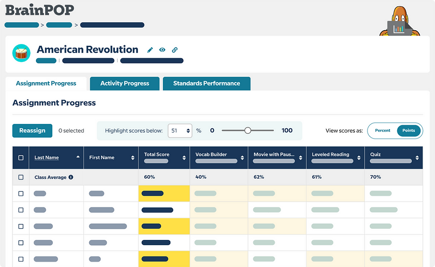Switch score view to Percent
This screenshot has width=435, height=267.
pyautogui.click(x=383, y=131)
